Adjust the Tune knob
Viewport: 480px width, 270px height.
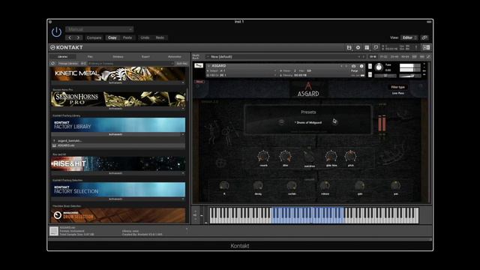(379, 67)
